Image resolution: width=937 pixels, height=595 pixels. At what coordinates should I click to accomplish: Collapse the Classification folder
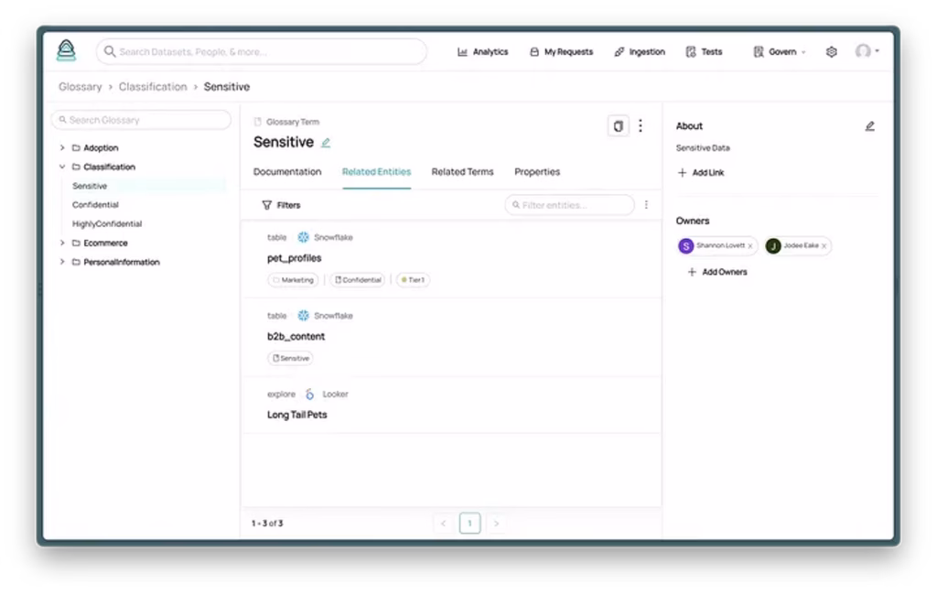coord(62,168)
